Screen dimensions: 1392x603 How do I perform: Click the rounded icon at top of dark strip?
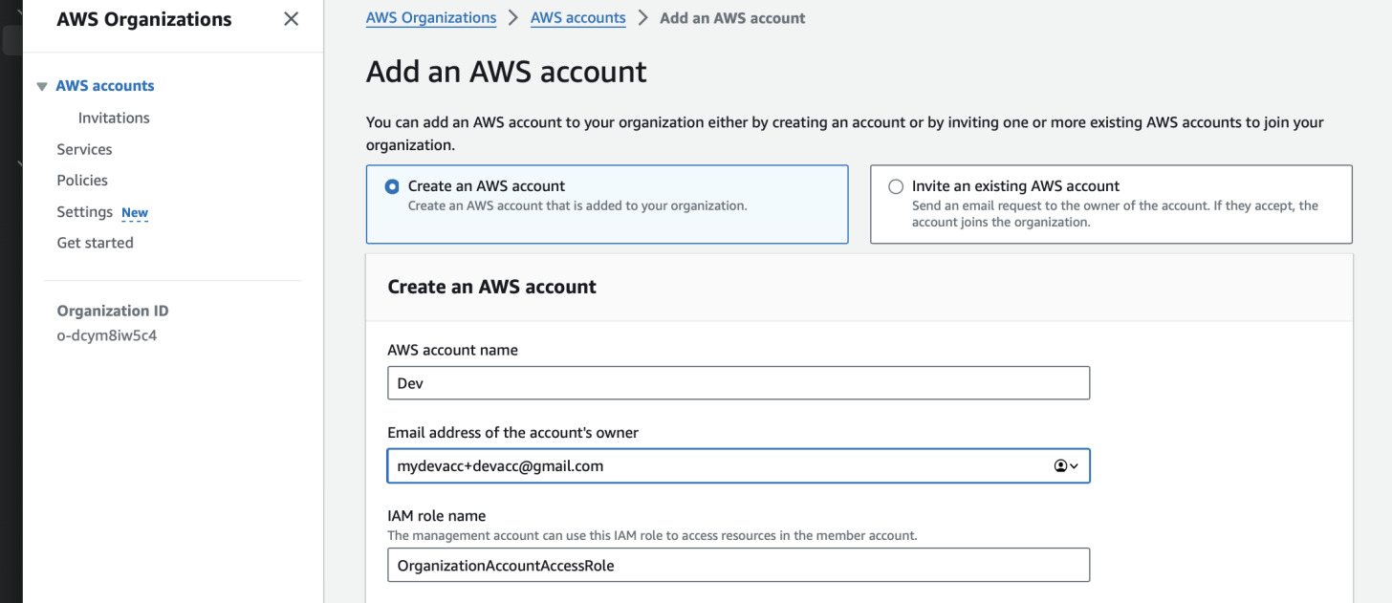(11, 38)
